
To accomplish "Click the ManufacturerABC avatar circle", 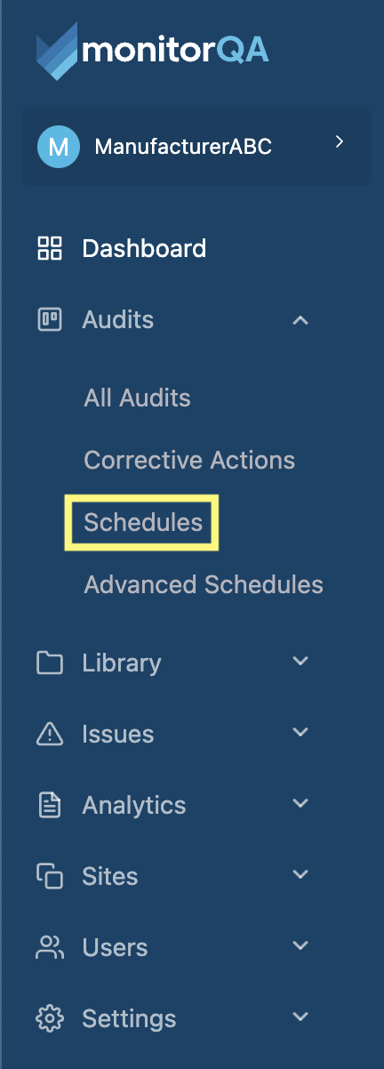I will (58, 147).
